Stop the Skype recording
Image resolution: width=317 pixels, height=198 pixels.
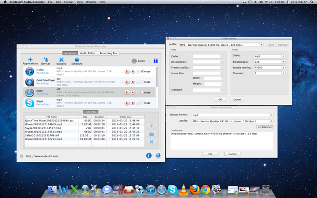133,103
